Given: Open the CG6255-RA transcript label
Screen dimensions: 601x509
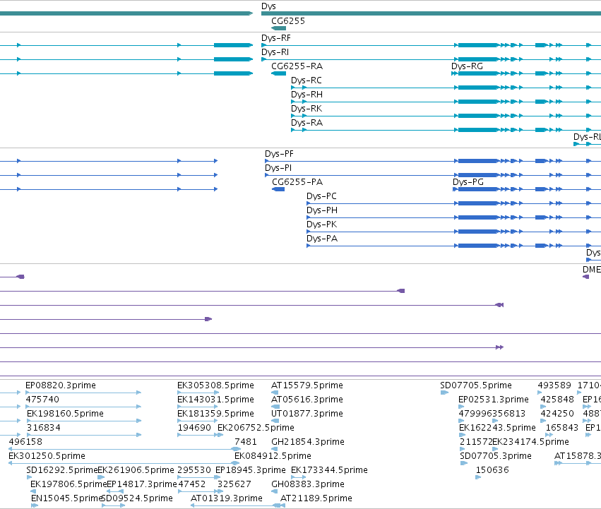Looking at the screenshot, I should pos(297,66).
